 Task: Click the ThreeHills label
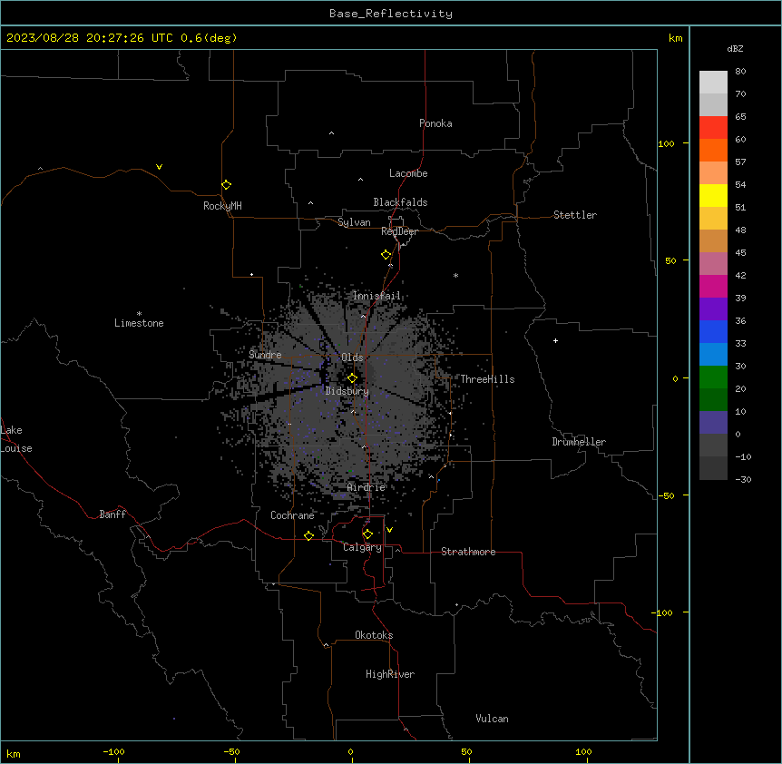[487, 379]
